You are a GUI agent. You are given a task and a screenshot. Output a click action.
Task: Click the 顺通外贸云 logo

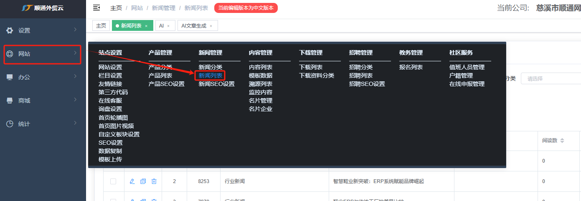[43, 8]
